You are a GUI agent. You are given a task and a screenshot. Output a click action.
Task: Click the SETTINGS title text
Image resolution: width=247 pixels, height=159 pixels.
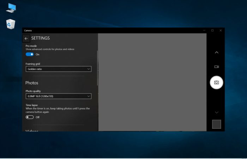tap(41, 38)
